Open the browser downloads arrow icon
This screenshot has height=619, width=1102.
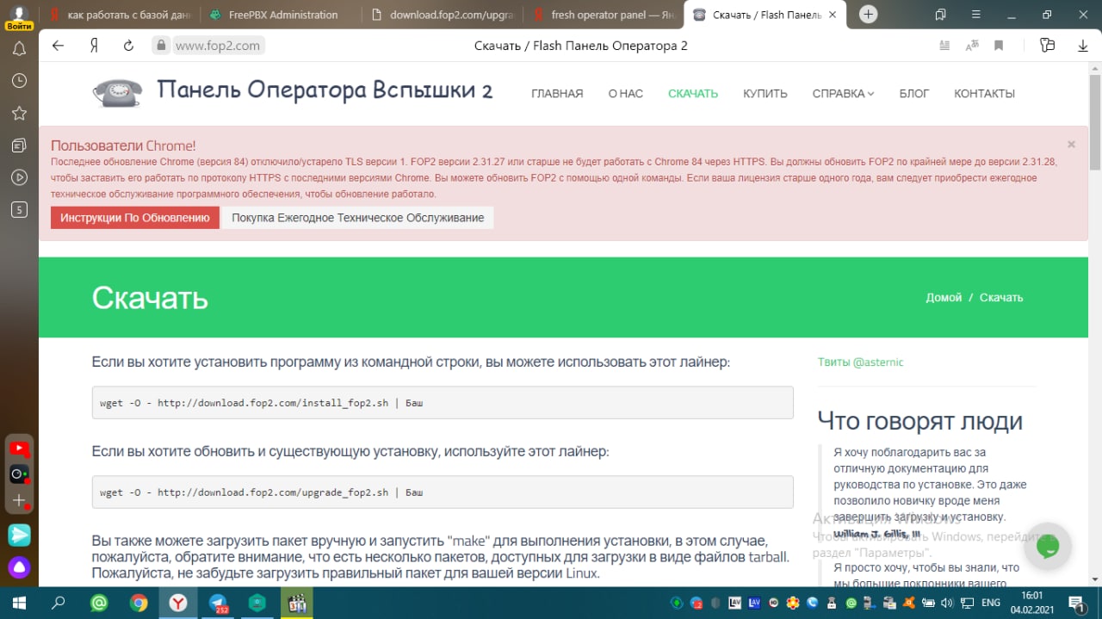coord(1083,46)
